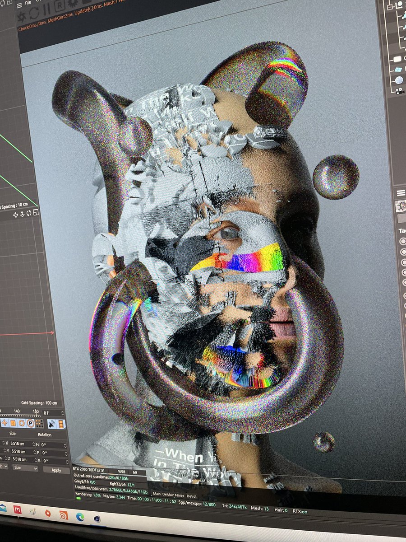Open Microsoft Edge on the taskbar
Screen dimensions: 406x542
pos(80,517)
